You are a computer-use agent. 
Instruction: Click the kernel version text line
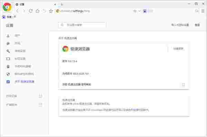click(x=75, y=73)
